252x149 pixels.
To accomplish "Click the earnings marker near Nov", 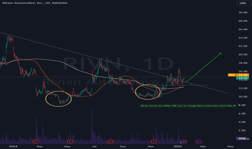I will pyautogui.click(x=154, y=142).
